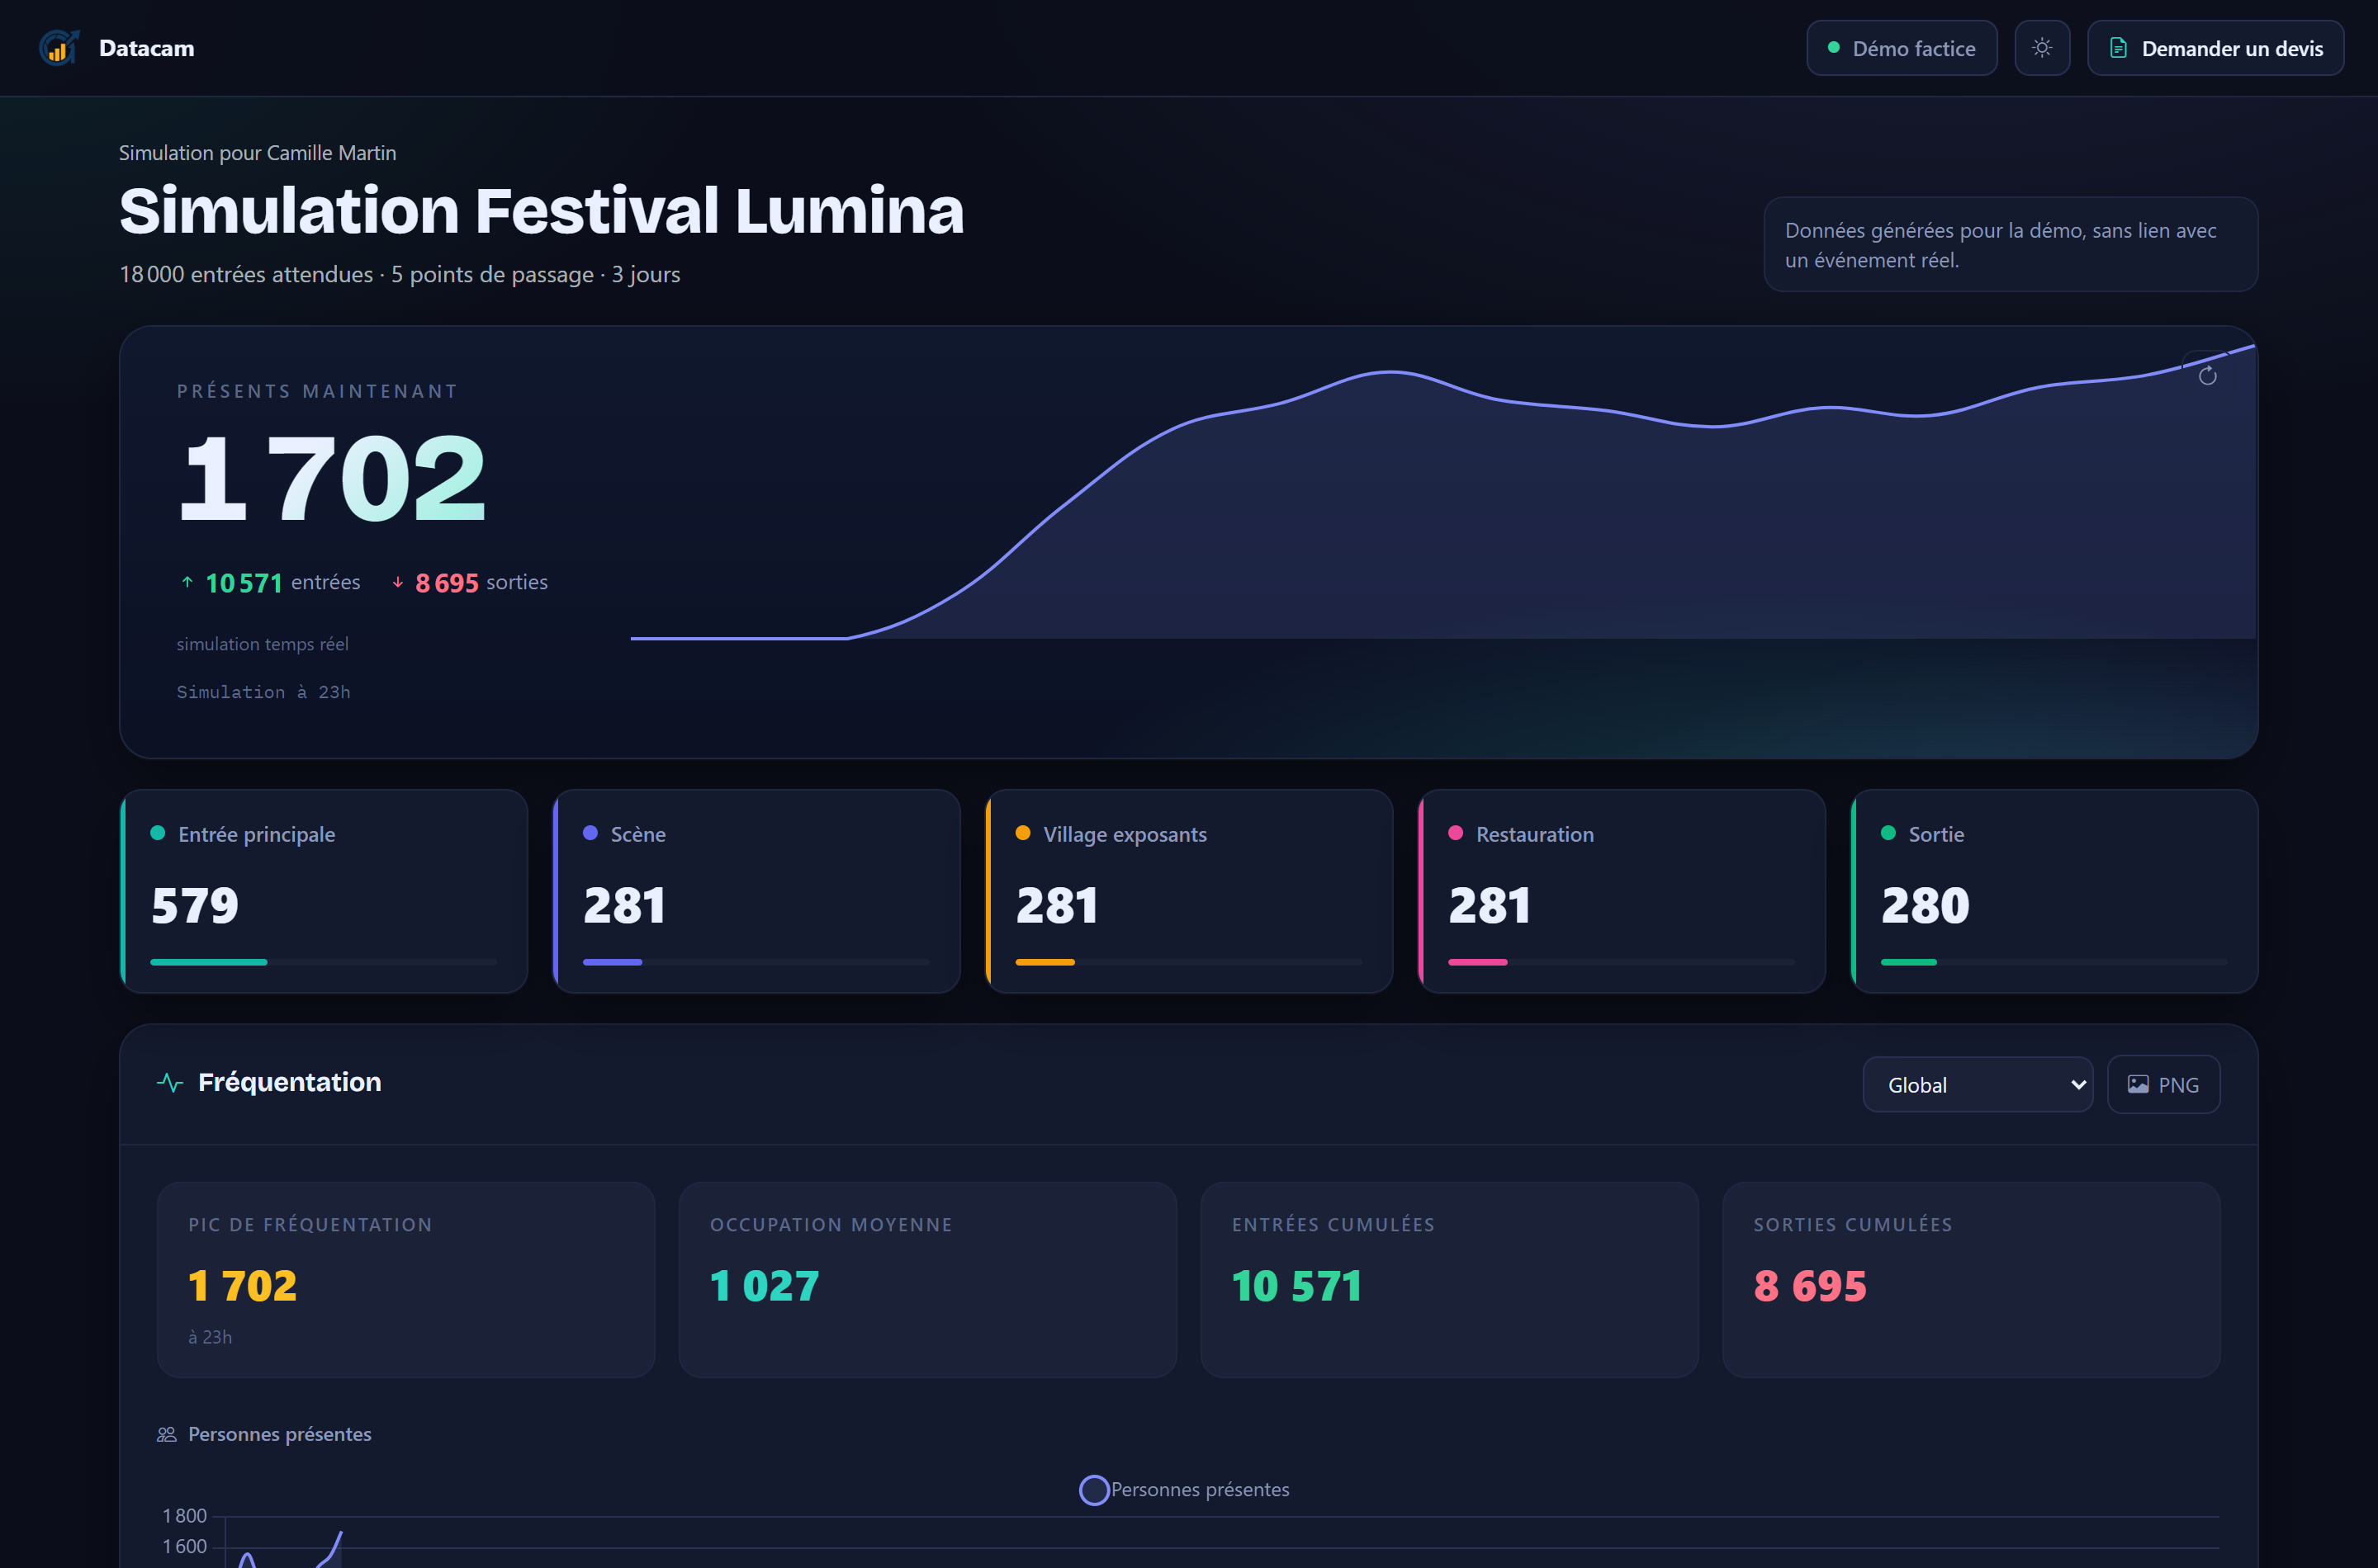The height and width of the screenshot is (1568, 2378).
Task: Export the chart with PNG button
Action: (2163, 1084)
